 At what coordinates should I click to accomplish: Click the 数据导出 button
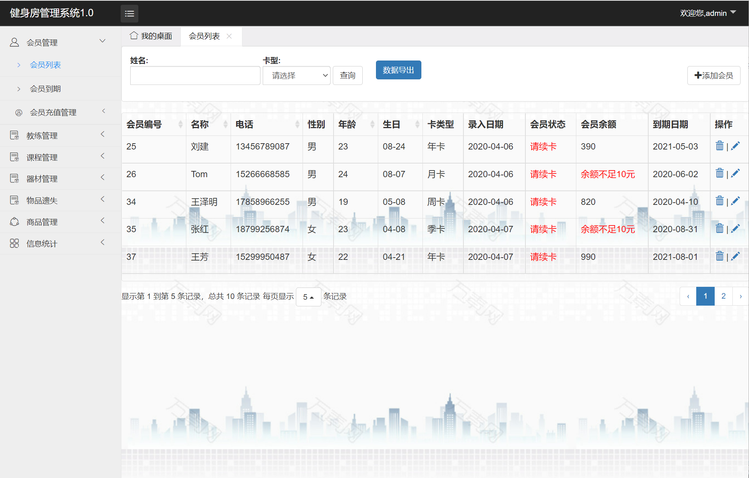tap(398, 70)
